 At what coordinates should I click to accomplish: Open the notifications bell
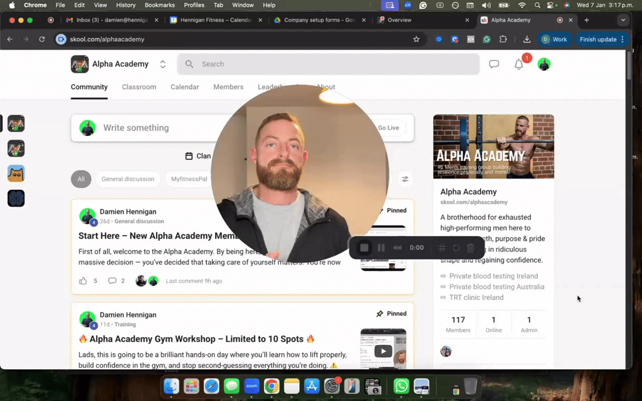click(x=518, y=65)
